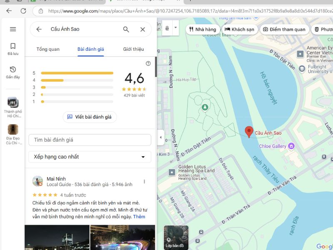Open Lớp bản đồ layers button
The image size is (333, 250).
(x=176, y=237)
